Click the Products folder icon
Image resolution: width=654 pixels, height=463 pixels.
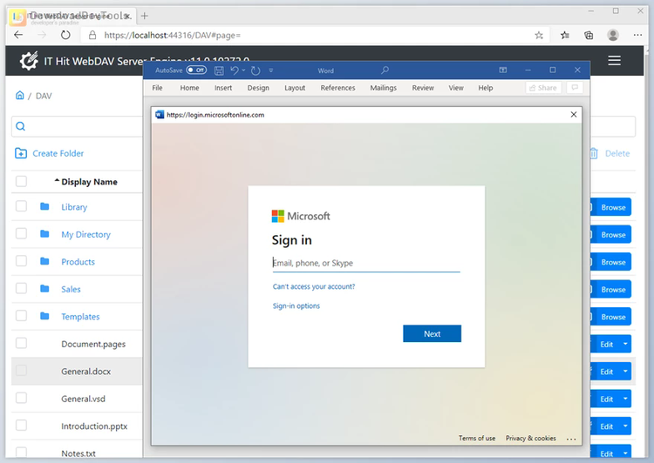click(44, 261)
